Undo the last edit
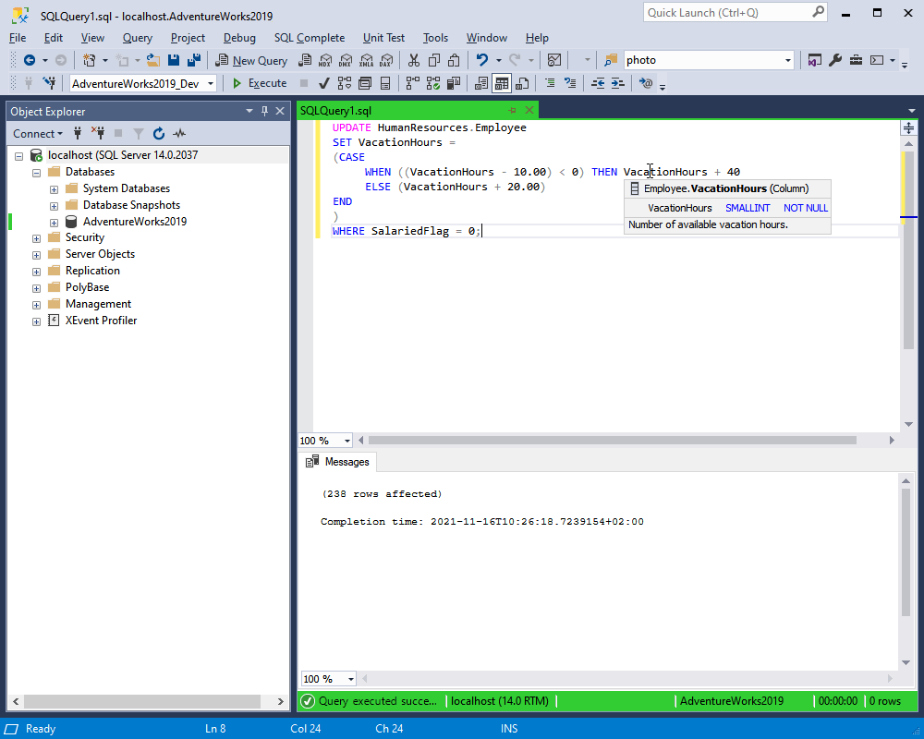Screen dimensions: 924x739 pyautogui.click(x=480, y=59)
